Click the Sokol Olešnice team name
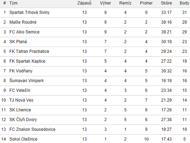 tap(23, 139)
